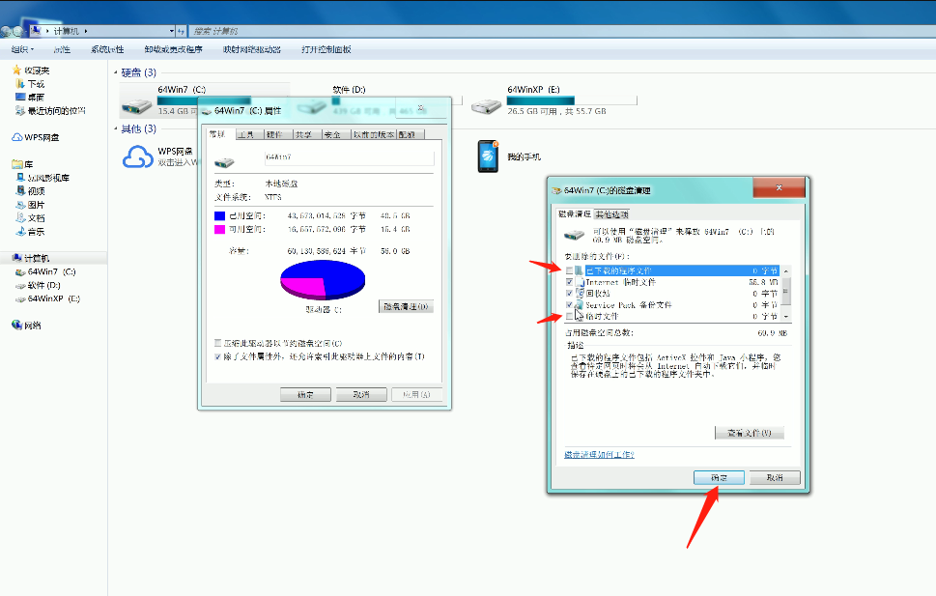Open the 我的手机 phone icon
936x596 pixels.
[x=488, y=156]
